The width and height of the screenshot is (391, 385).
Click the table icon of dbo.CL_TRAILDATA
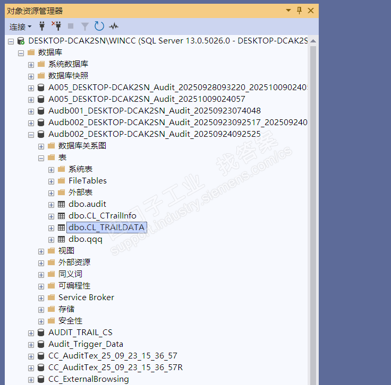(x=61, y=227)
